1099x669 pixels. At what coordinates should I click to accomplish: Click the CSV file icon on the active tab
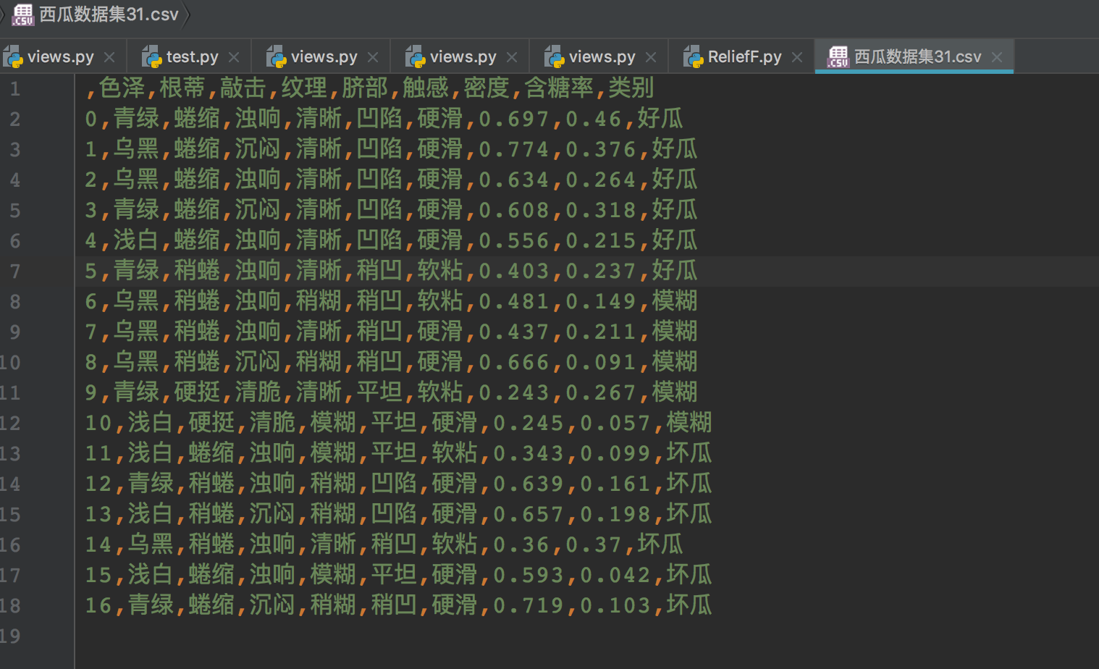(x=838, y=56)
